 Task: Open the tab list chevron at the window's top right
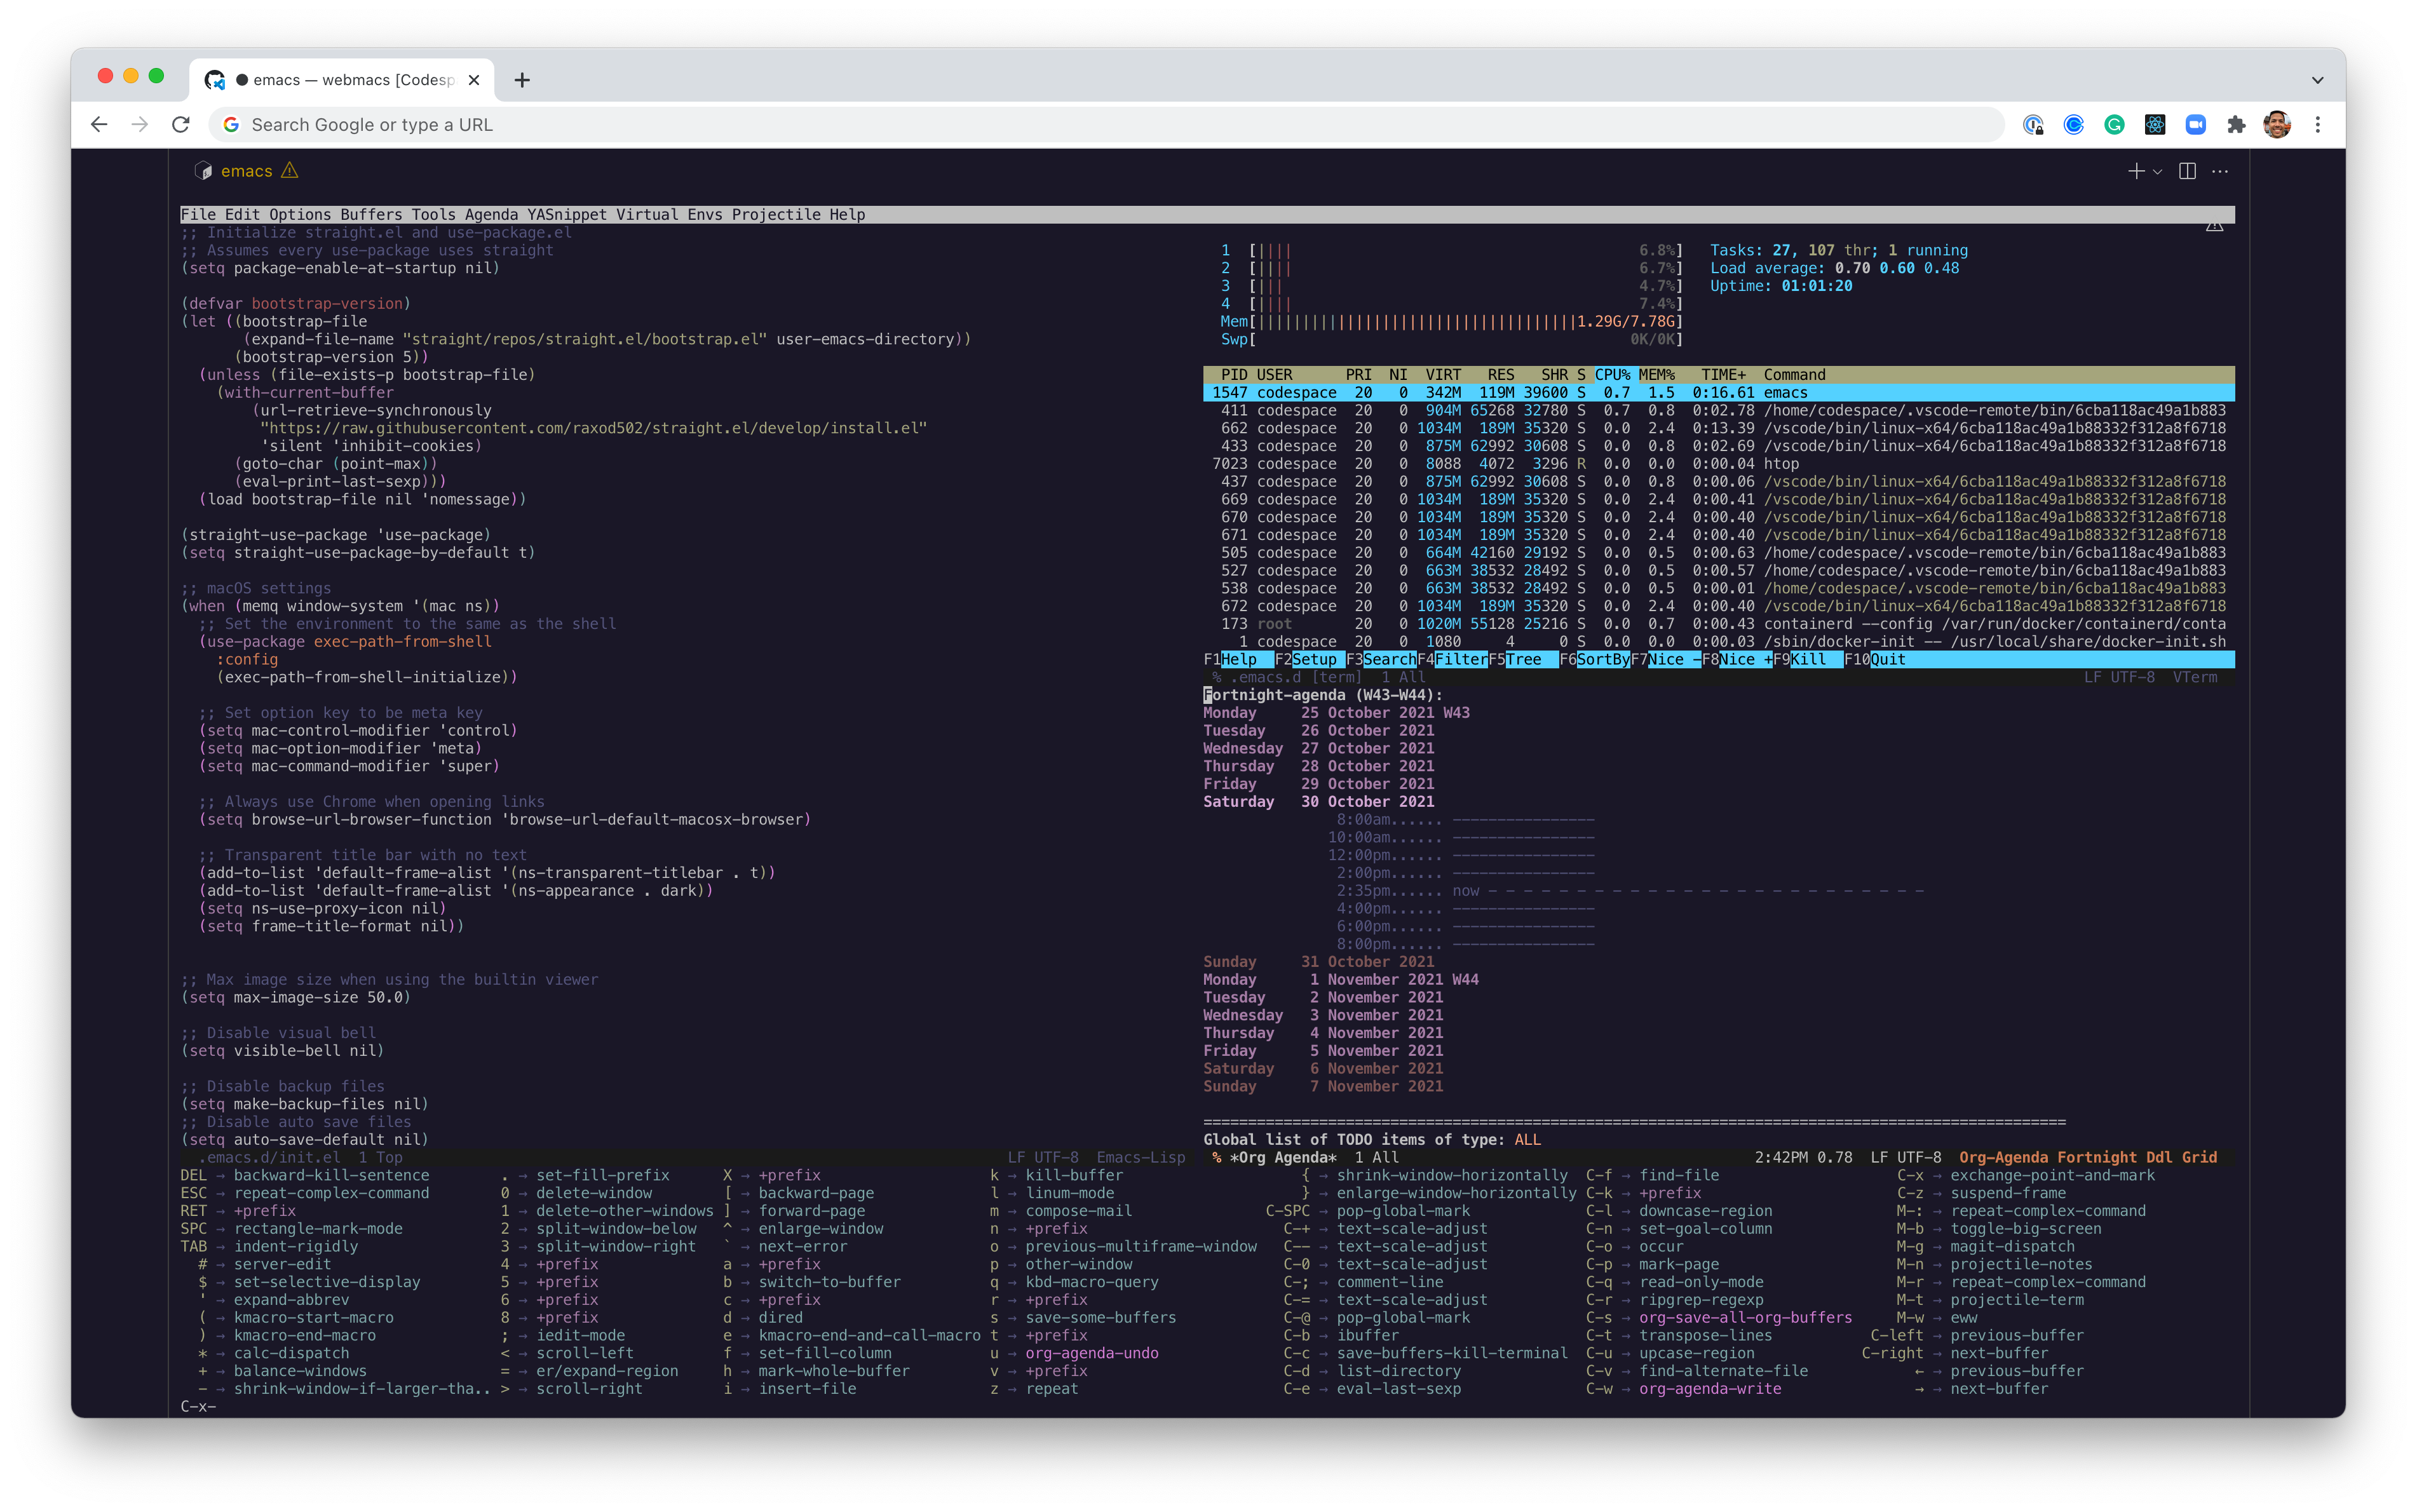pos(2318,80)
